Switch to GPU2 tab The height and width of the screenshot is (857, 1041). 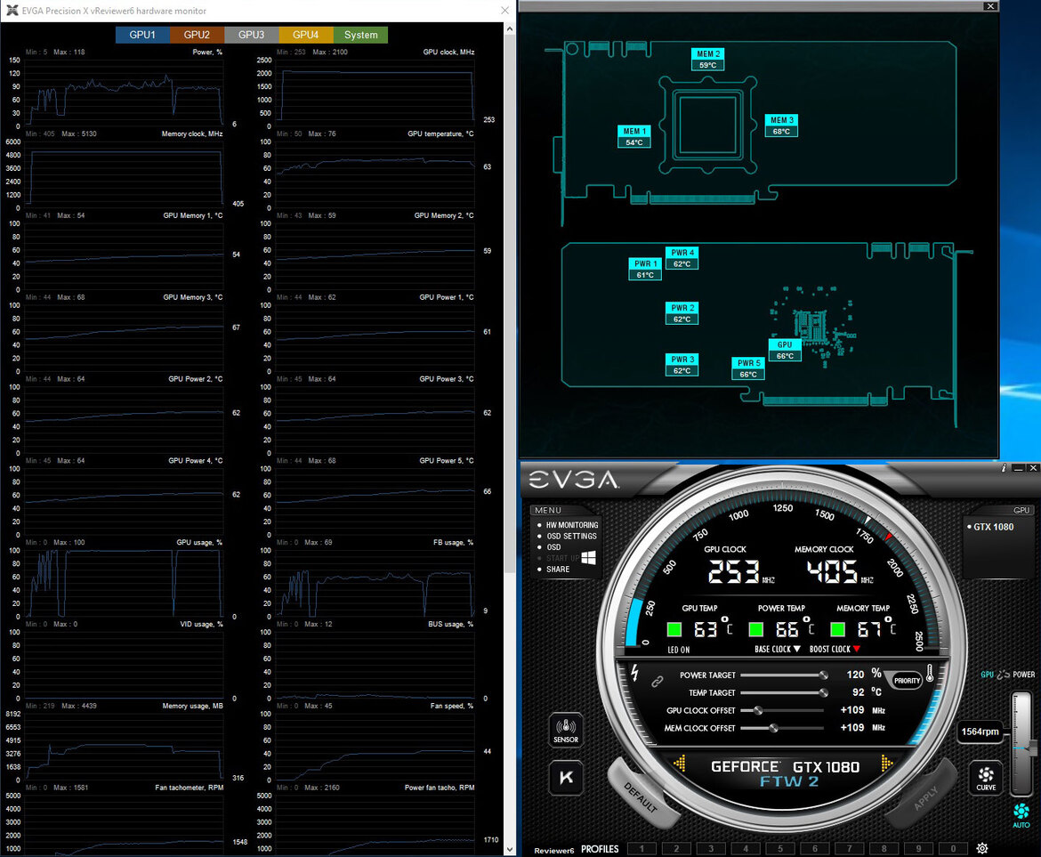(x=197, y=35)
